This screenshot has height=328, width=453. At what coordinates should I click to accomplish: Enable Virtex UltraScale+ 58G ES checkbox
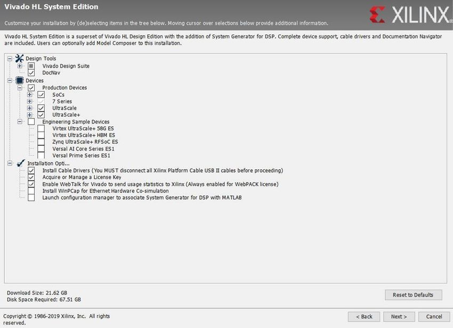41,128
